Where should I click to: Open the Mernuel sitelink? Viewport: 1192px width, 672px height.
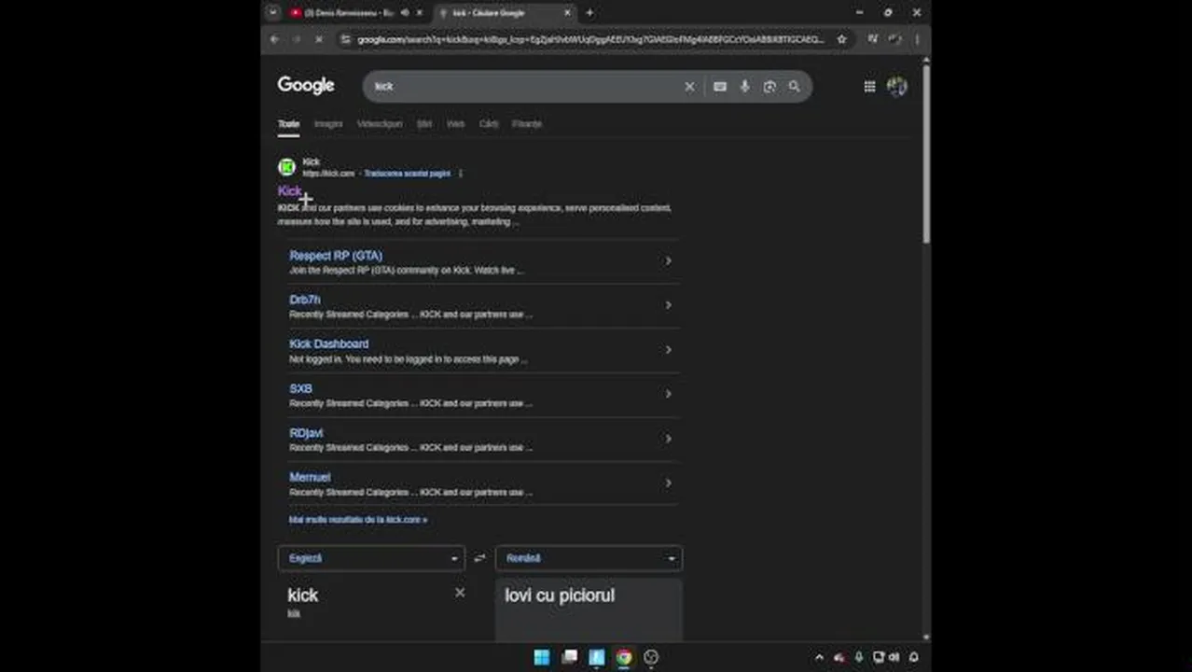tap(310, 477)
